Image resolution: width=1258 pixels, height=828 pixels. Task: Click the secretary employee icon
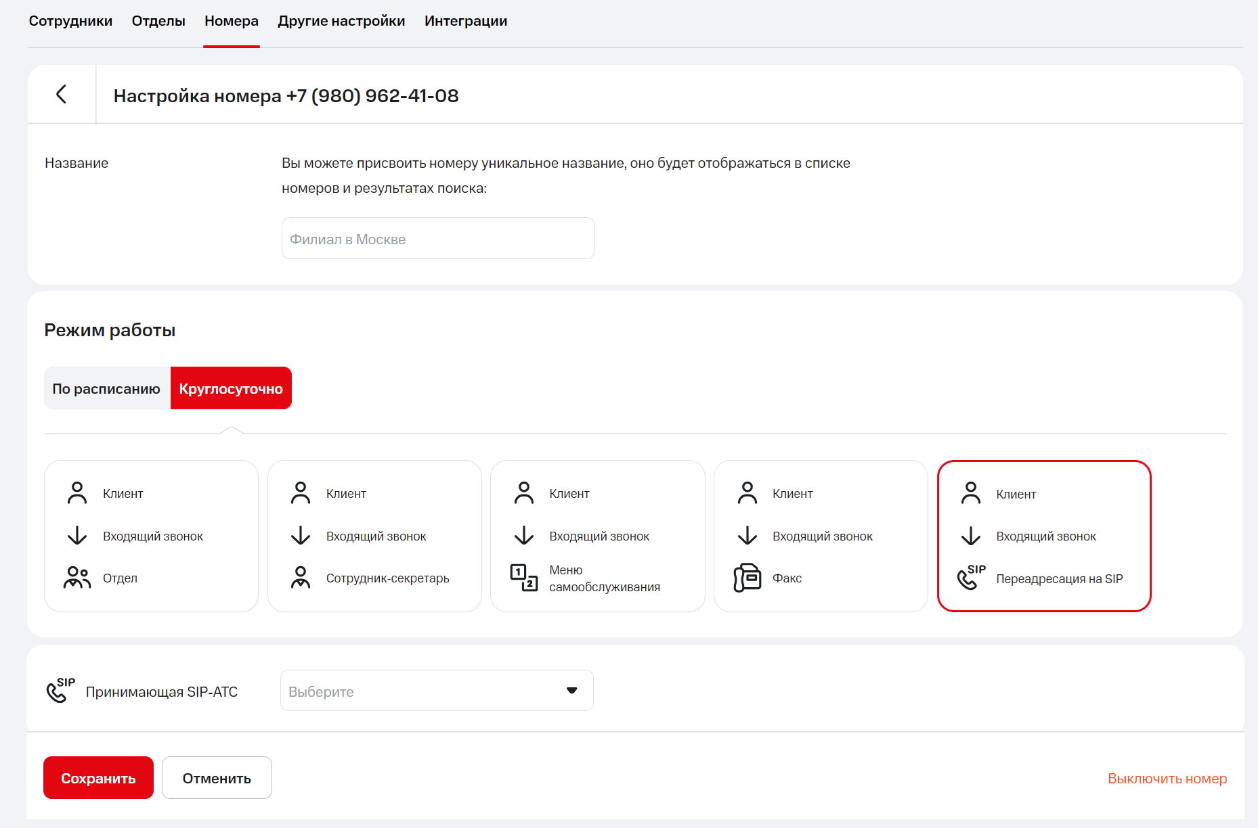[x=300, y=578]
